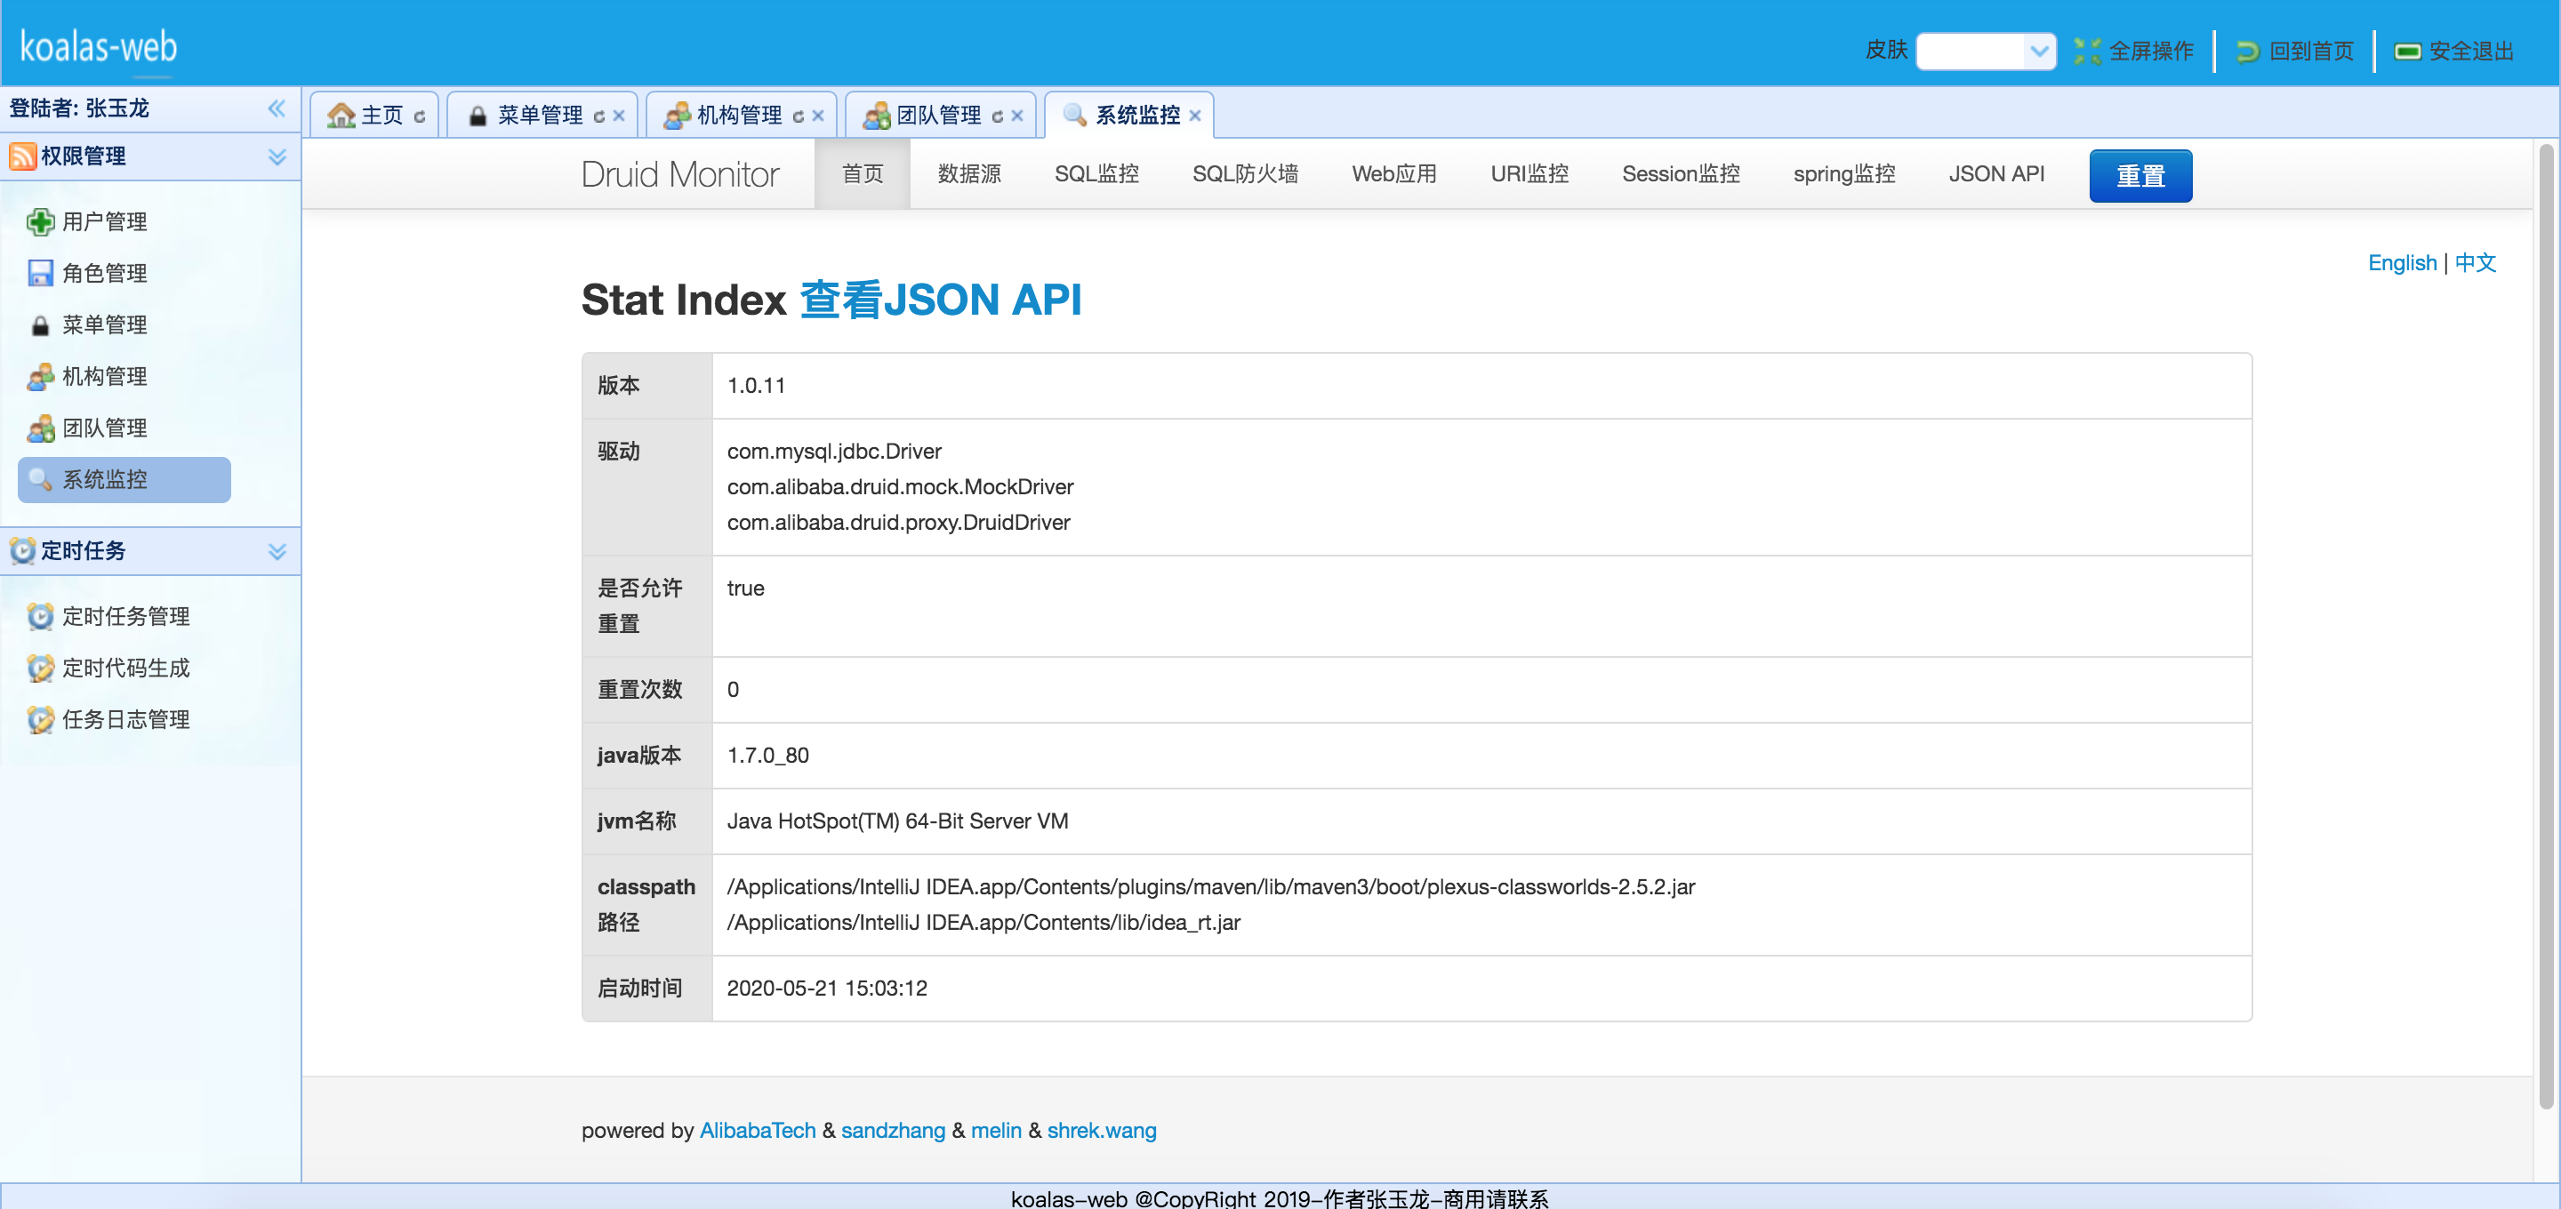Open the shrek.wang footer link
This screenshot has width=2561, height=1209.
pyautogui.click(x=1102, y=1131)
